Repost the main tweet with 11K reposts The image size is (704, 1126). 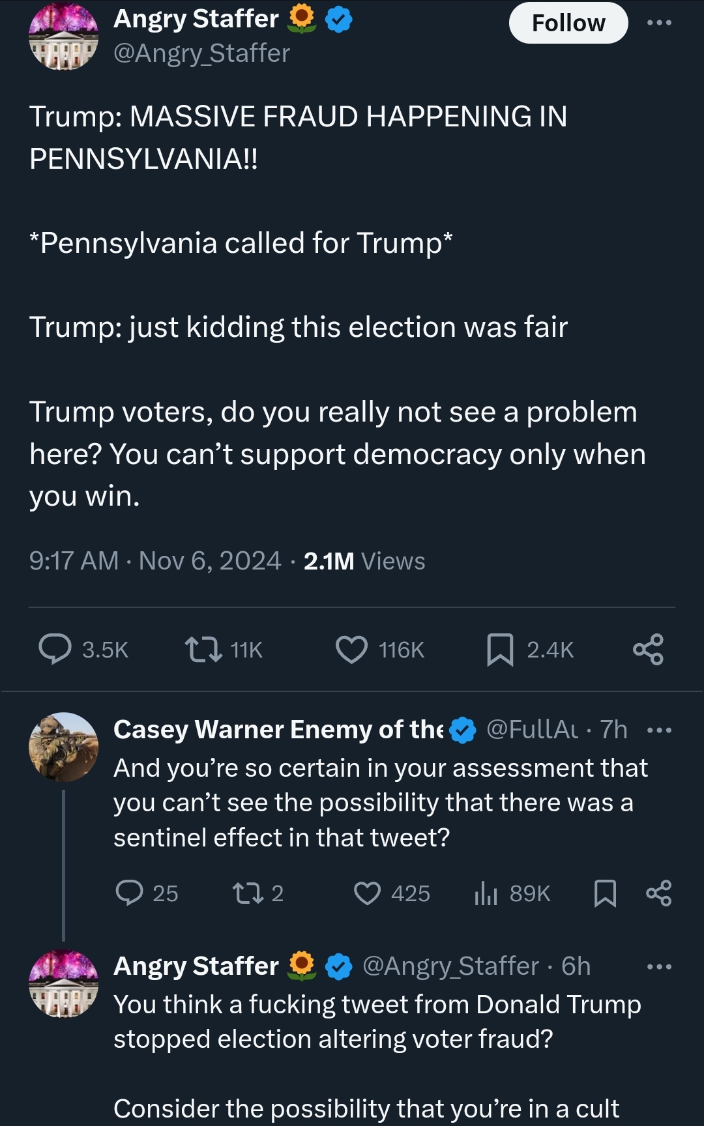tap(203, 649)
